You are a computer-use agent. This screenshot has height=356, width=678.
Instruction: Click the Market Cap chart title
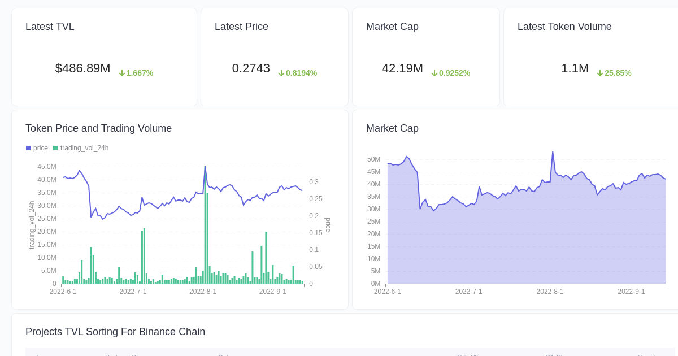392,128
